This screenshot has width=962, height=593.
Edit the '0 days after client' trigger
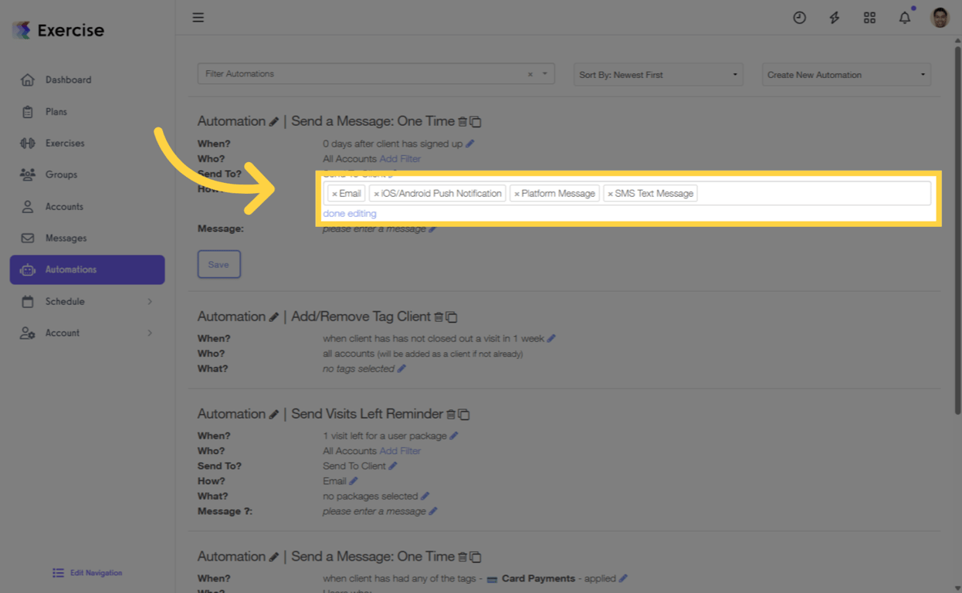pos(469,144)
